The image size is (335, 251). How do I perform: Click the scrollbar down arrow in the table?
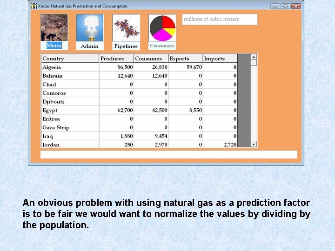tap(254, 145)
